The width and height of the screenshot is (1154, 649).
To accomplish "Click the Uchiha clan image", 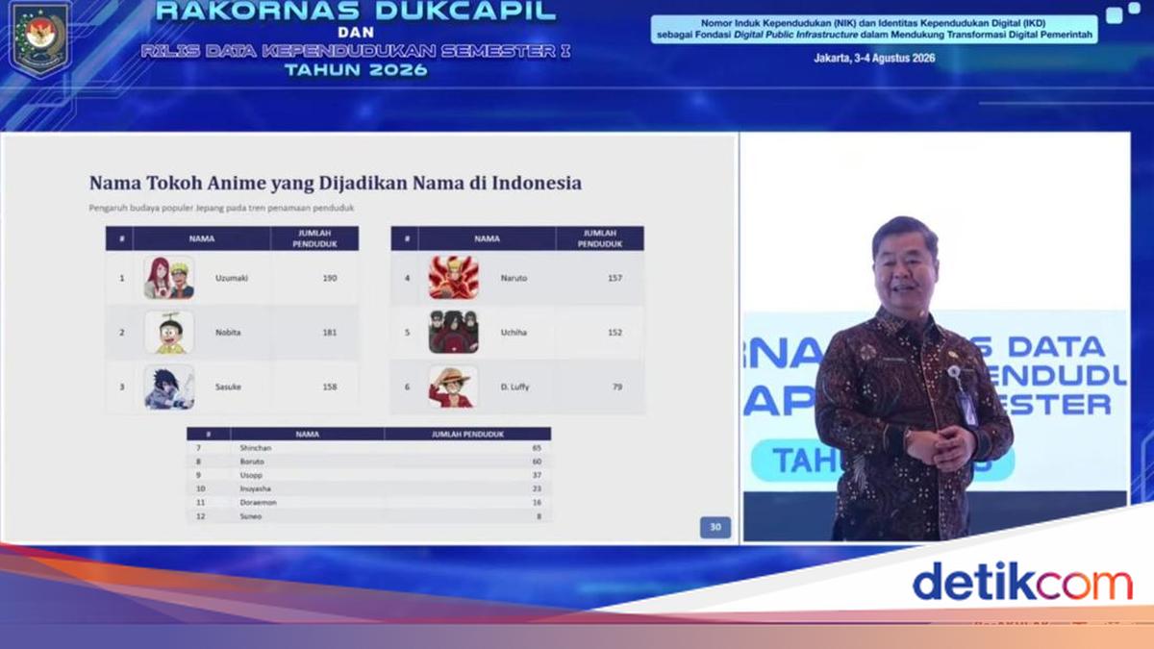I will click(453, 333).
